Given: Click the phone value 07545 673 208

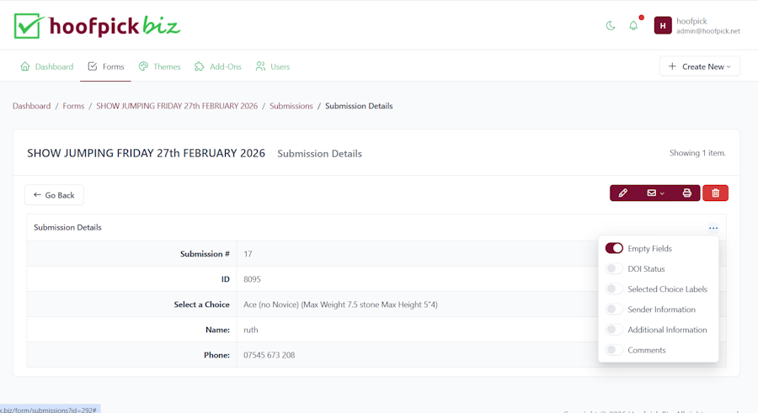Looking at the screenshot, I should pyautogui.click(x=270, y=355).
